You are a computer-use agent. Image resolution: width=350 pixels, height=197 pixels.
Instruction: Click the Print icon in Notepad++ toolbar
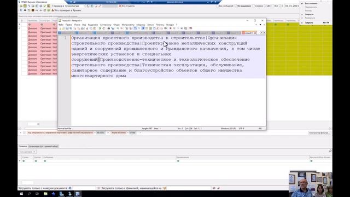point(83,28)
